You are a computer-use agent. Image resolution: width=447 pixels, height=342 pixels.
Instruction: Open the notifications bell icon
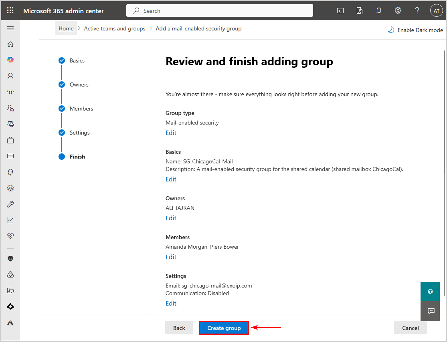pyautogui.click(x=379, y=11)
